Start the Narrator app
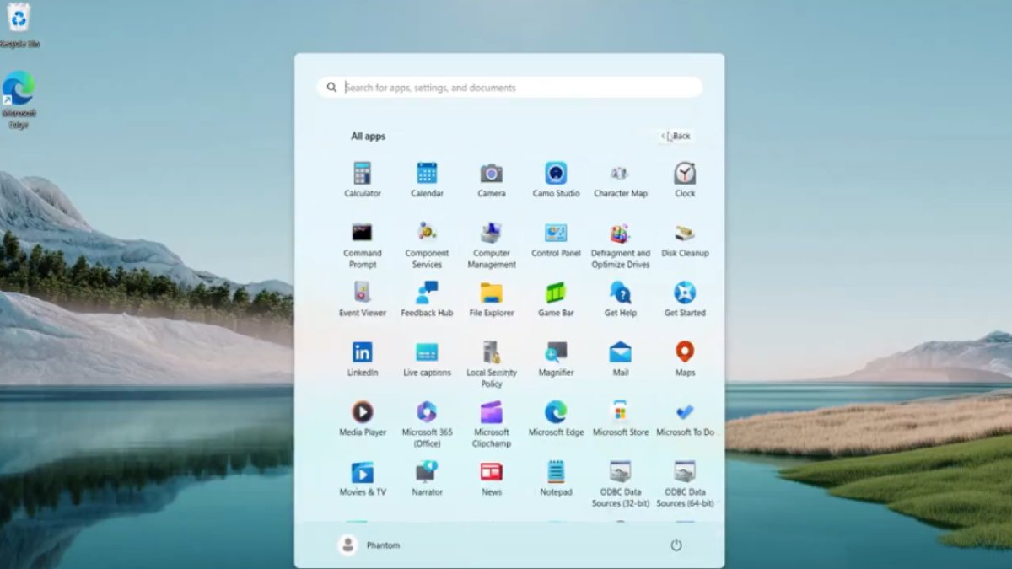Image resolution: width=1012 pixels, height=569 pixels. click(427, 479)
